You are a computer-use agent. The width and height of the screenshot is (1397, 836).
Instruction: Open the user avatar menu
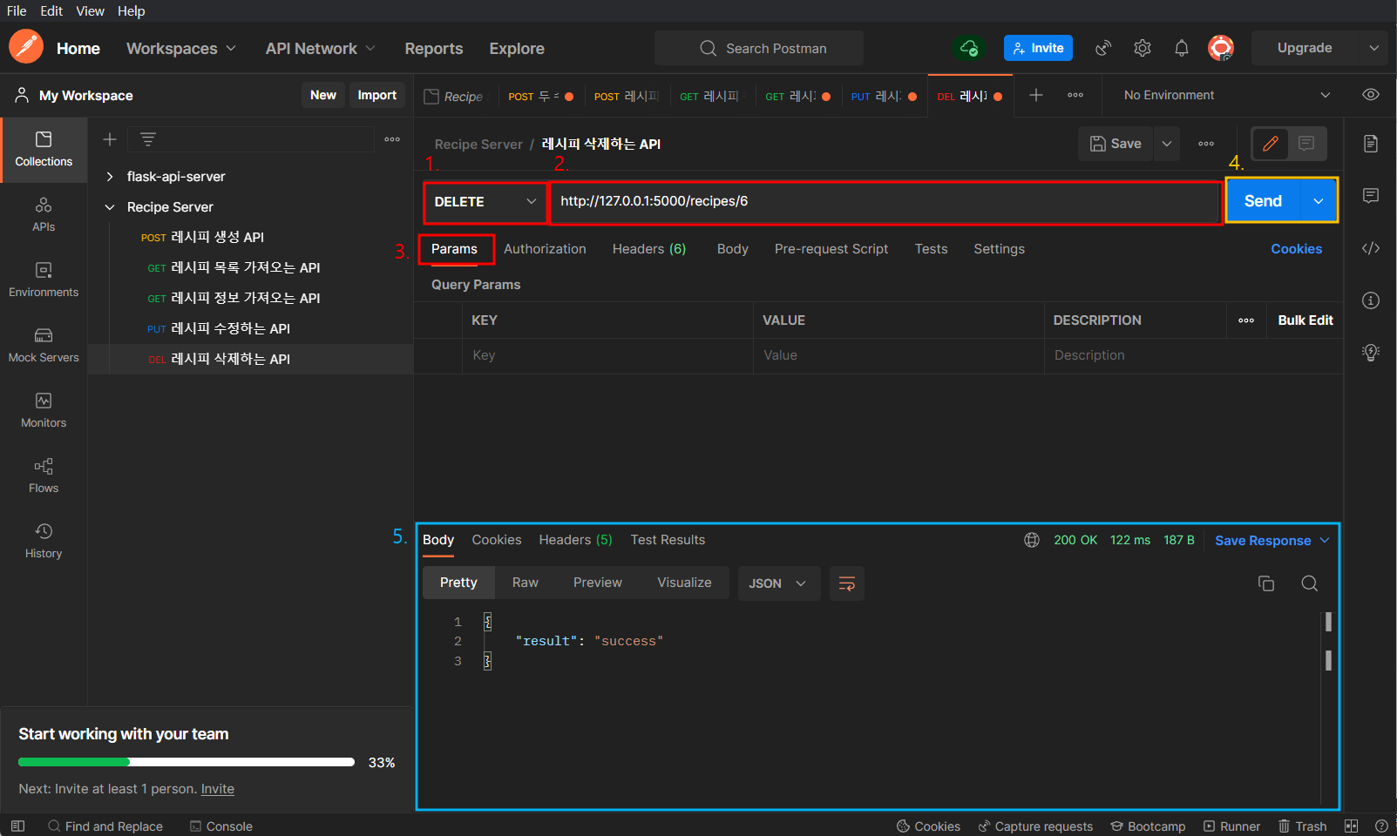click(1221, 48)
